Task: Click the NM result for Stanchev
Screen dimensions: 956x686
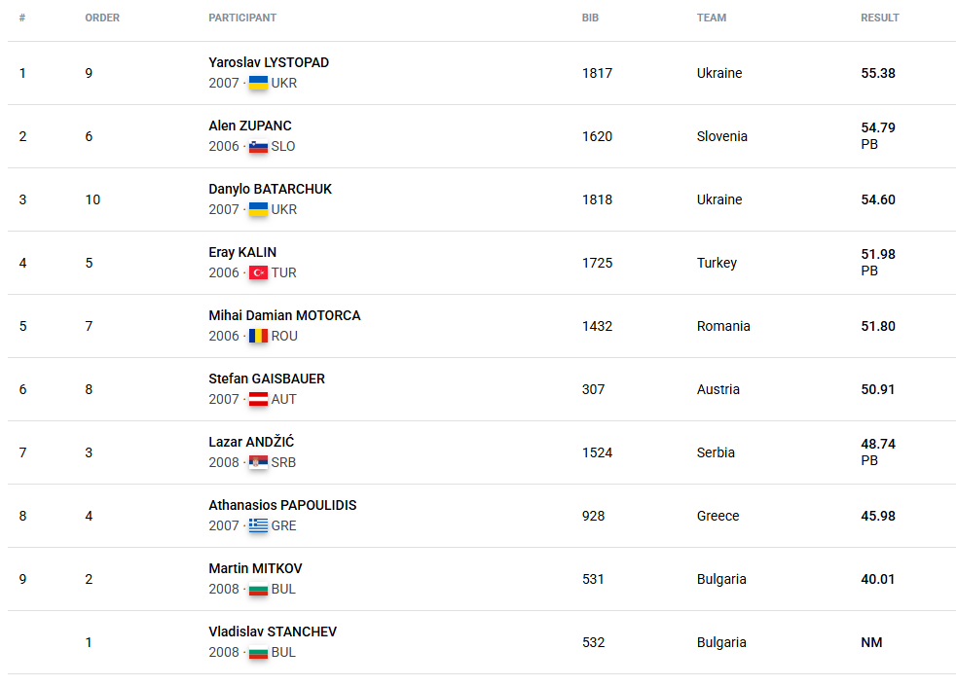Action: pyautogui.click(x=871, y=642)
